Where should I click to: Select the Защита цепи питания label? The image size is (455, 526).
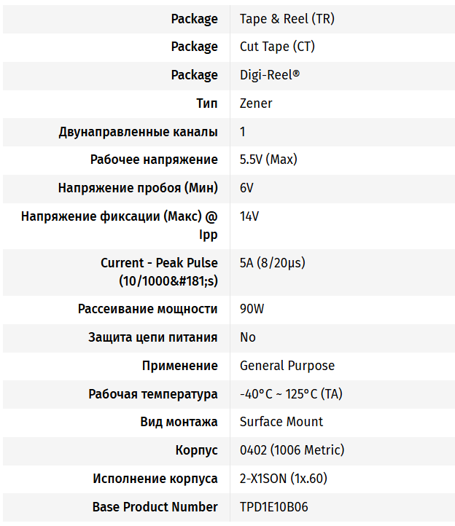pos(152,337)
